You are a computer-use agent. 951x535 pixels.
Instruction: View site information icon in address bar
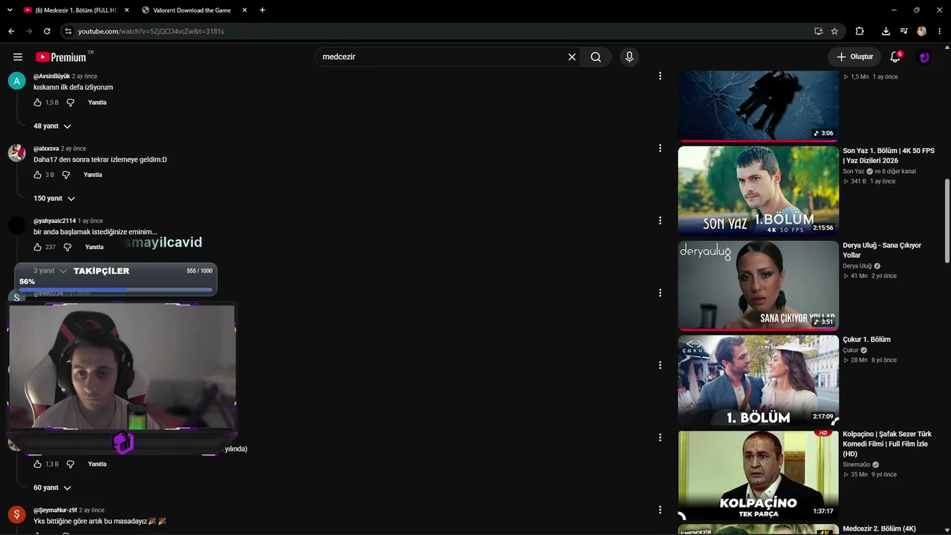pyautogui.click(x=68, y=31)
